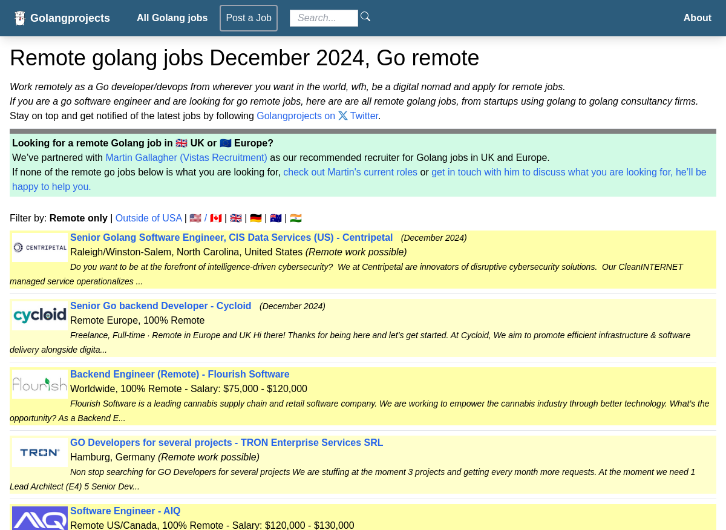Filter jobs by India flag
The image size is (726, 530).
click(296, 218)
